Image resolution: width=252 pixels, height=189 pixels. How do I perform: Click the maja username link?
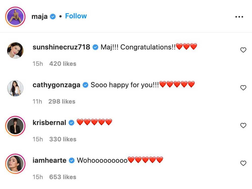coord(40,17)
